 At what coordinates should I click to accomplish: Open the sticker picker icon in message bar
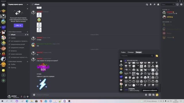[x=154, y=95]
